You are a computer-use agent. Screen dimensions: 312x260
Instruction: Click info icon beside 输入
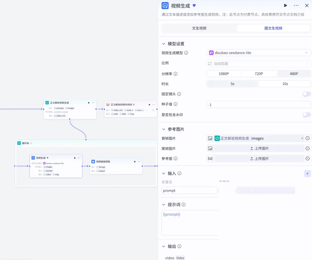pos(179,173)
